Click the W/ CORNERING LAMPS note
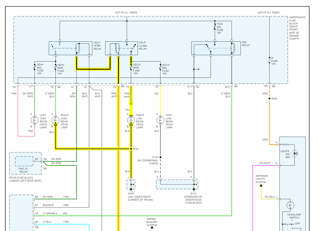The image size is (319, 231). pyautogui.click(x=148, y=162)
